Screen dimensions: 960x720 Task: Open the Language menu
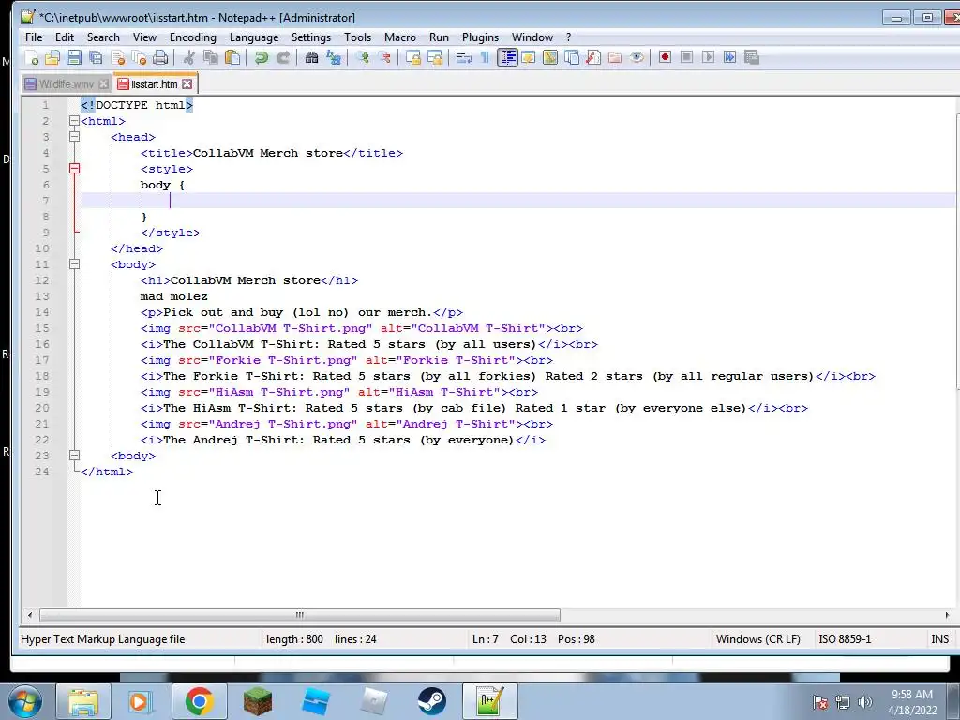tap(253, 37)
